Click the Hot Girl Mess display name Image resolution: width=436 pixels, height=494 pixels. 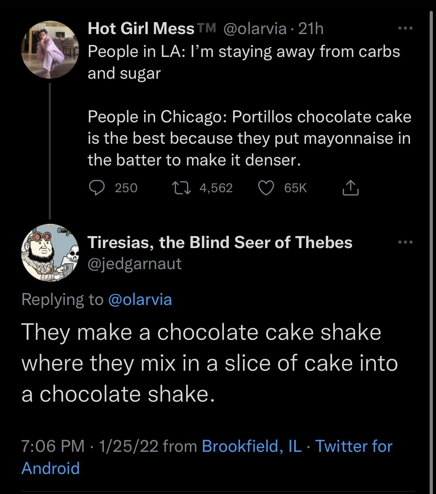(141, 29)
